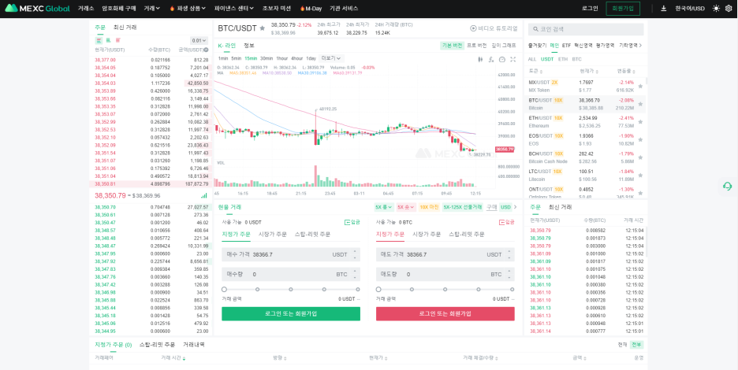Click the green 입금 deposit icon for USDT
The width and height of the screenshot is (738, 370).
coord(352,222)
